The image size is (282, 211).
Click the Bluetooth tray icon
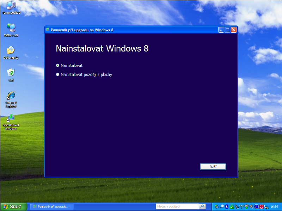[x=227, y=206]
